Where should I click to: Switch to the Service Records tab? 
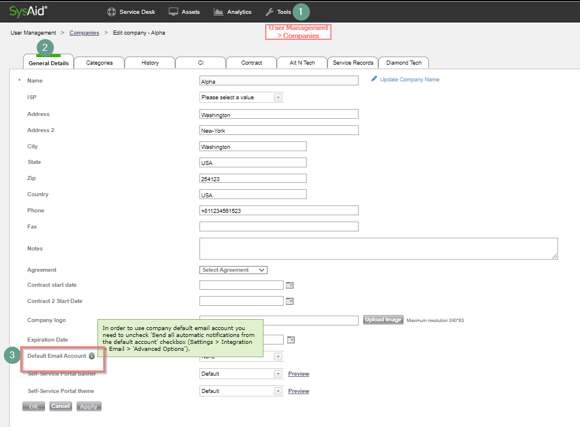pos(353,62)
